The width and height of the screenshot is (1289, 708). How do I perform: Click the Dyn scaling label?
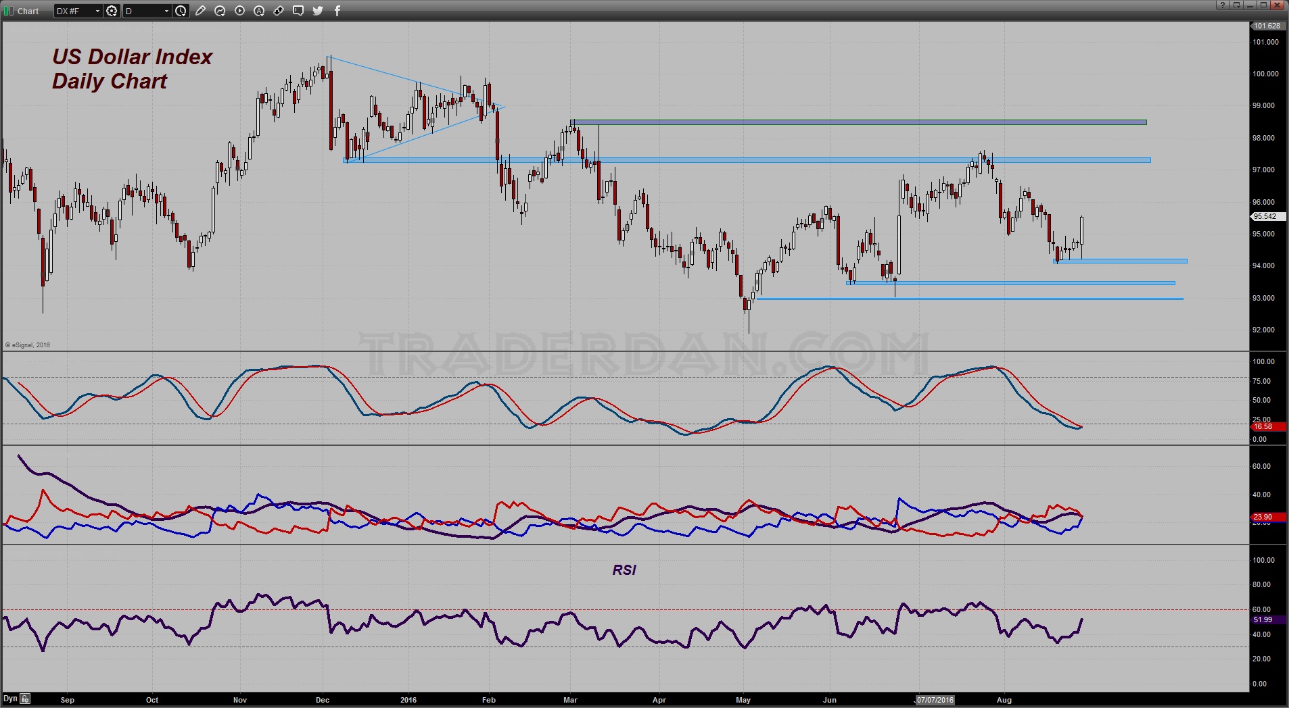pos(10,699)
